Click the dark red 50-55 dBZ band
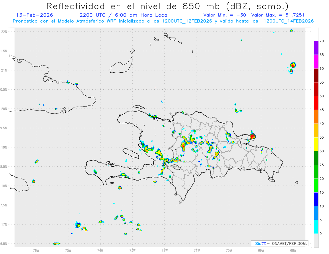The height and width of the screenshot is (254, 329). click(316, 89)
